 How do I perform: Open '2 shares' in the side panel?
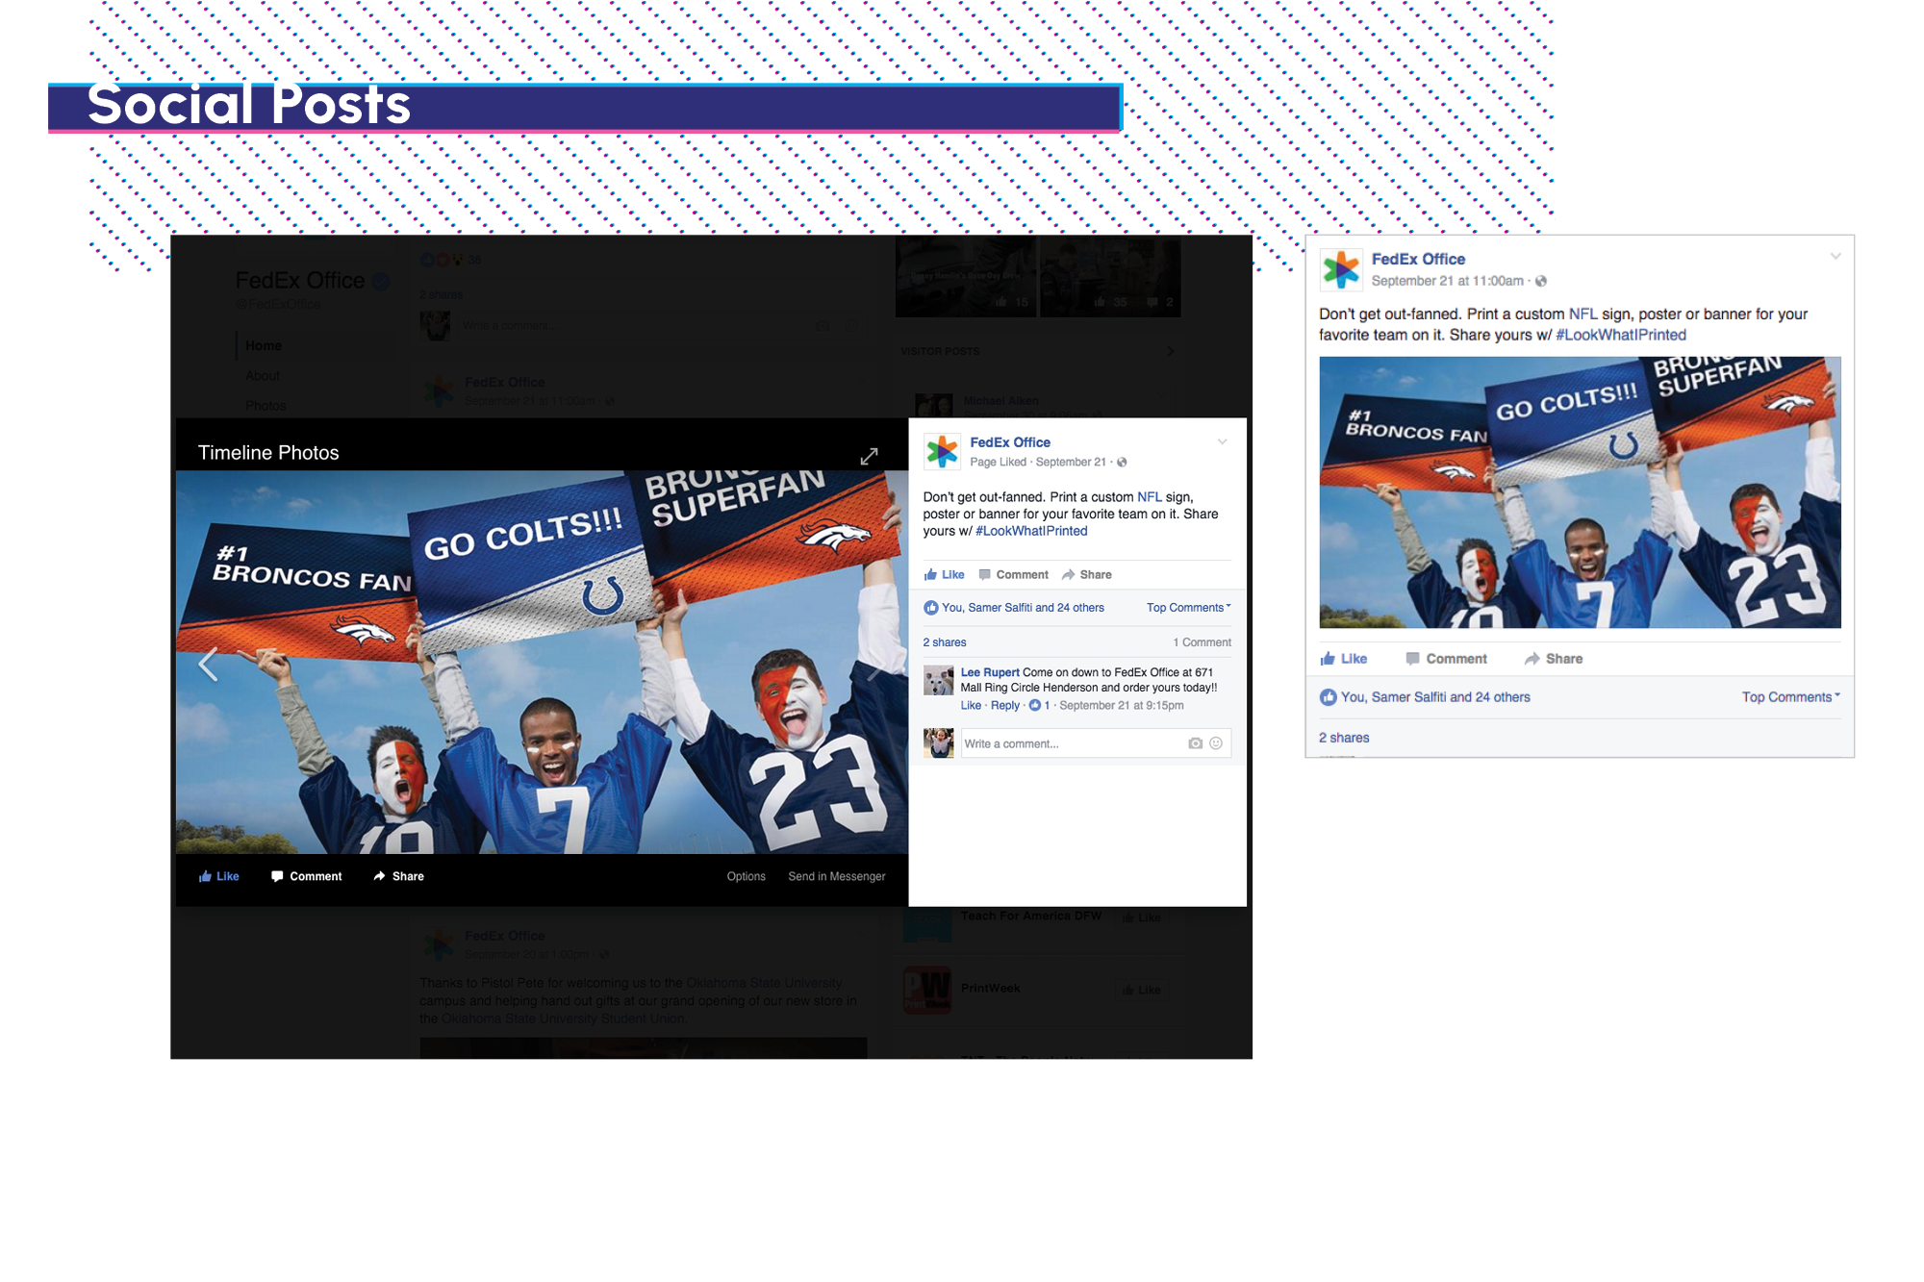(945, 642)
